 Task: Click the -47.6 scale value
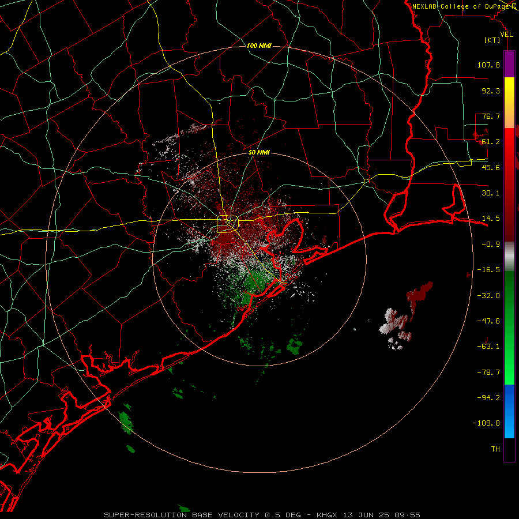(x=488, y=321)
